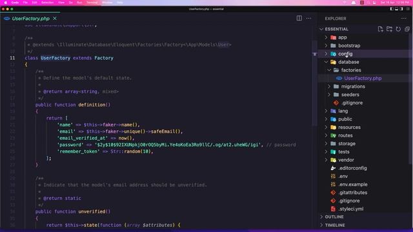Click the editor minimap scrollbar

314,83
